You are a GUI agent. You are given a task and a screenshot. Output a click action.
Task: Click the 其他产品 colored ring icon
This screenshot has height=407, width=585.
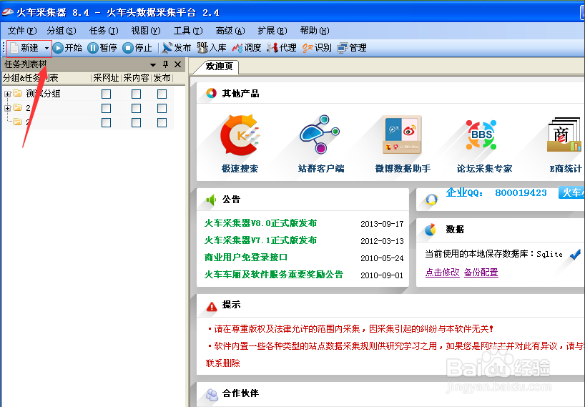click(211, 93)
